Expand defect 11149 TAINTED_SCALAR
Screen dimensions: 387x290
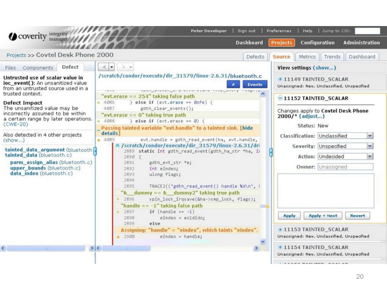(280, 79)
